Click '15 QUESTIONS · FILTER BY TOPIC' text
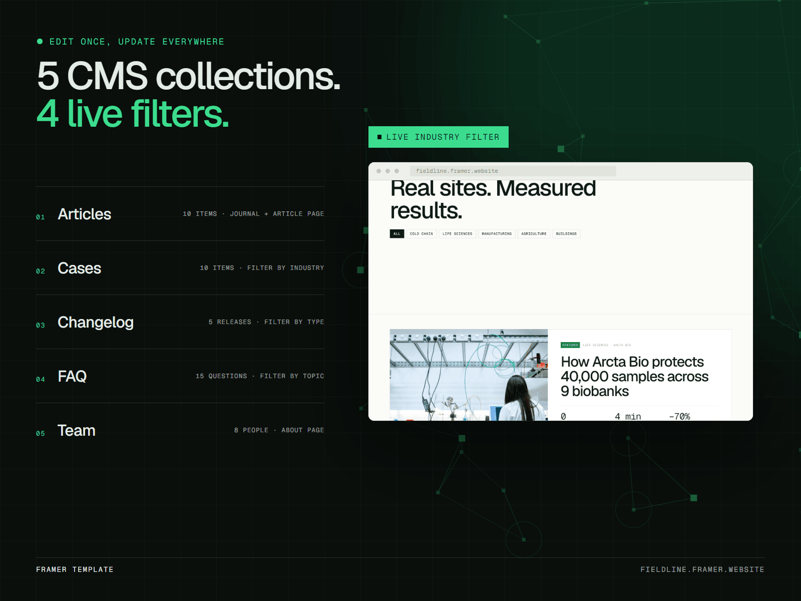 [260, 376]
